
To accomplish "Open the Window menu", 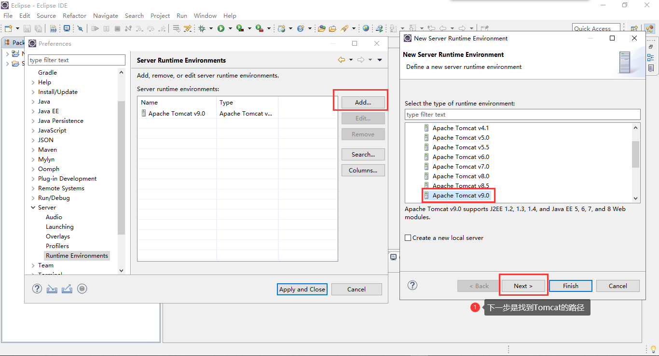I will tap(205, 15).
